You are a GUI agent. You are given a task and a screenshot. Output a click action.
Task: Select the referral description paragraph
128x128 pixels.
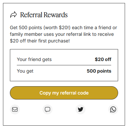pos(63,34)
